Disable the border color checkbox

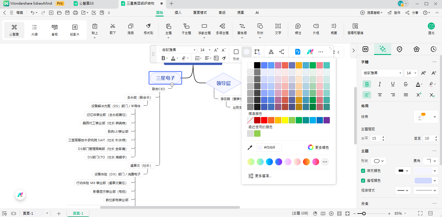coord(363,181)
